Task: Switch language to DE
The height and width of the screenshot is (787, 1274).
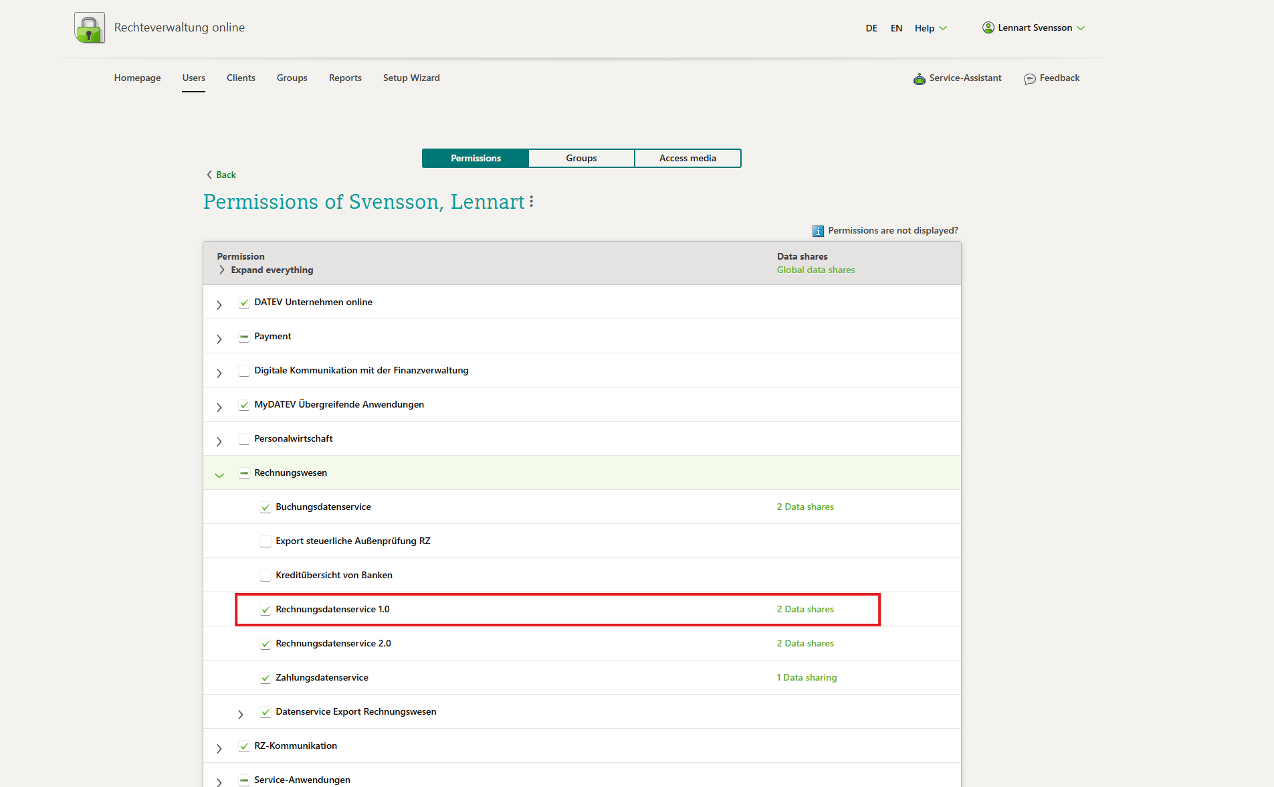Action: [x=871, y=28]
